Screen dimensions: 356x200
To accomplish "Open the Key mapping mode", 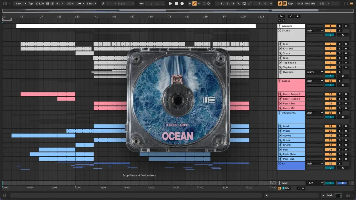I will pos(290,4).
